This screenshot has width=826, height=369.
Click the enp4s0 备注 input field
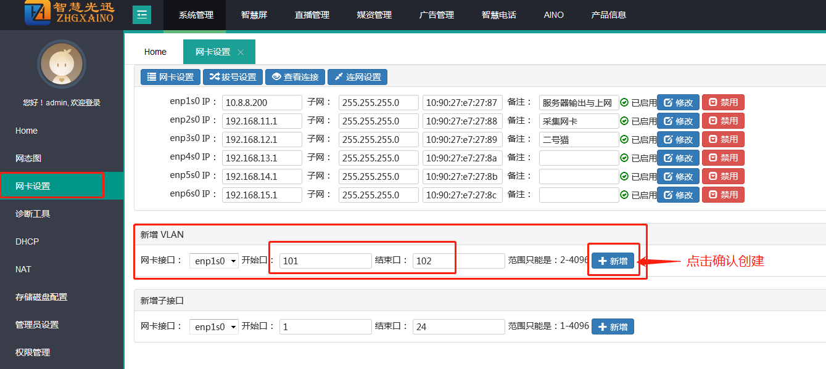(x=579, y=158)
